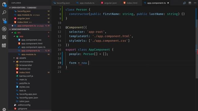Click the 1 UNSAVED badge in Open Editors
This screenshot has width=198, height=111.
pos(32,8)
